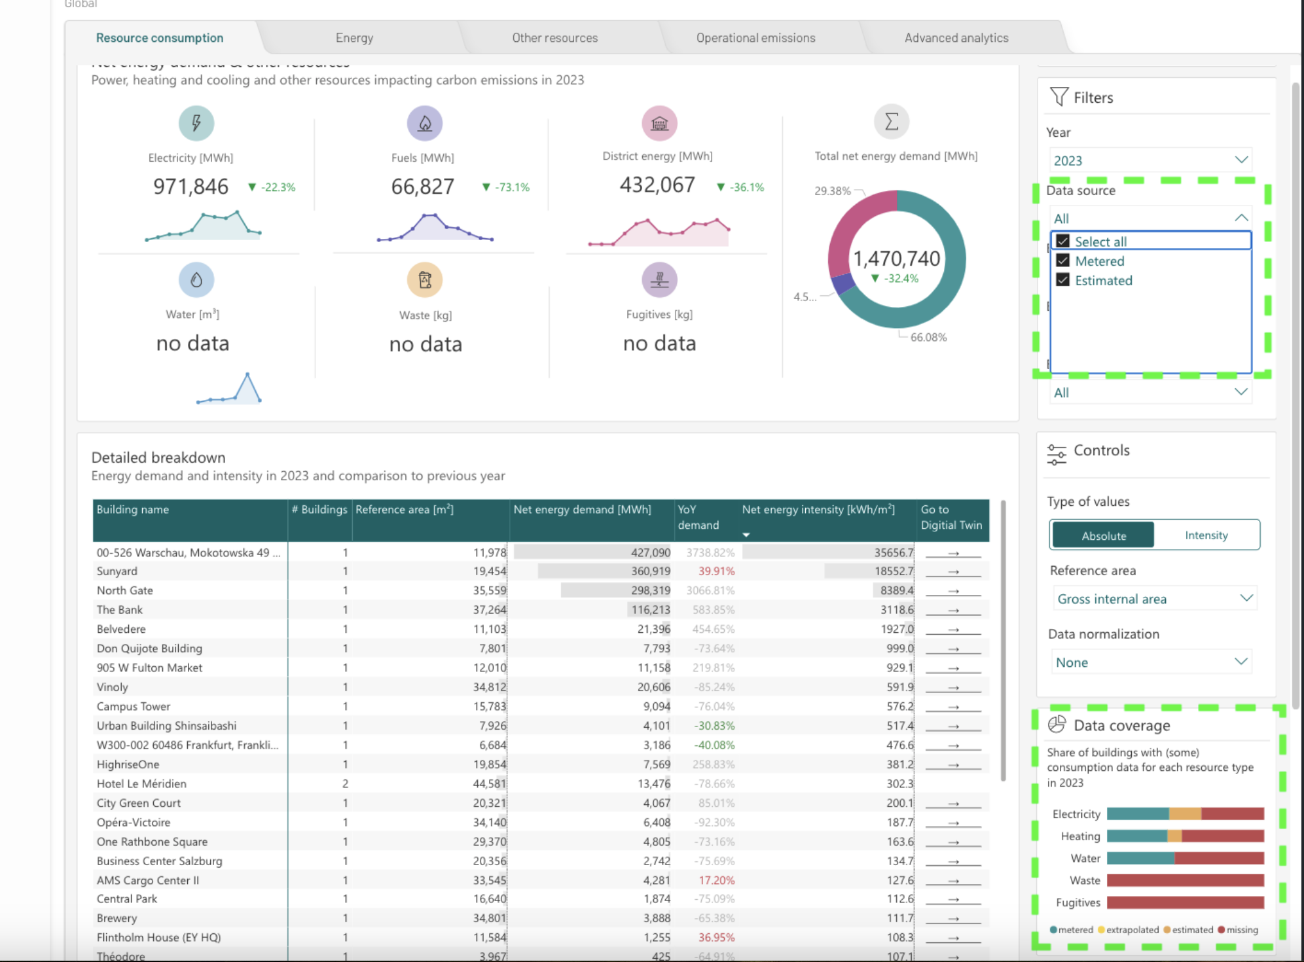Uncheck the Metered data source checkbox
This screenshot has width=1304, height=962.
(x=1063, y=260)
